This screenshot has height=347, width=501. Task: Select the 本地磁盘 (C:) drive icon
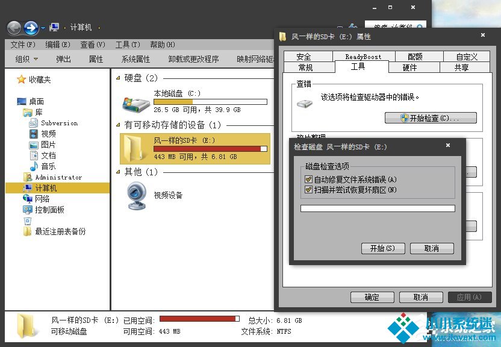click(x=136, y=104)
